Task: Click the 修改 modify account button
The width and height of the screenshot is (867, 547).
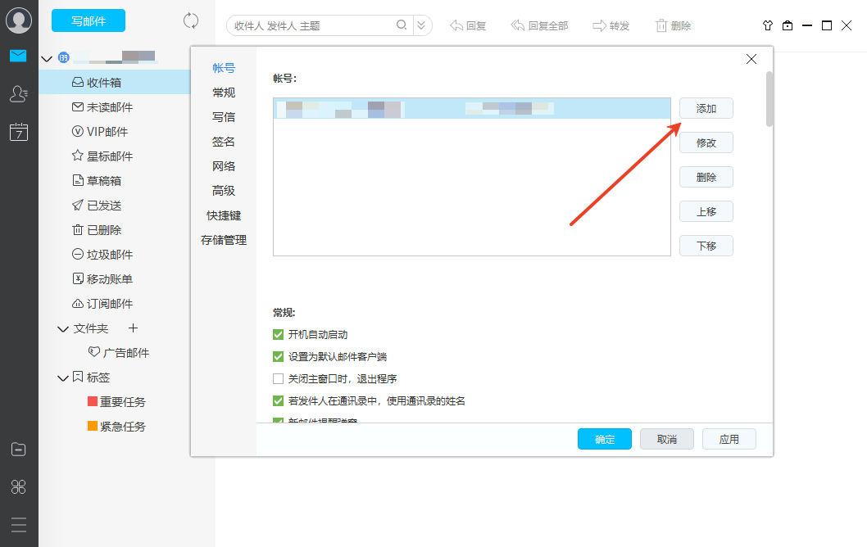Action: (x=706, y=142)
